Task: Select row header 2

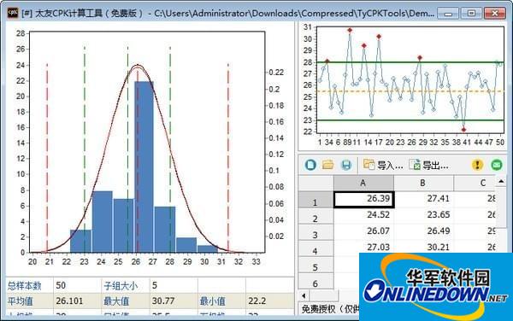Action: pos(315,215)
